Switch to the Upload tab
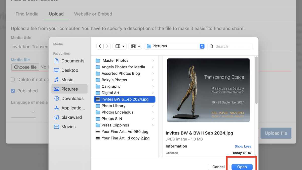 click(x=56, y=14)
